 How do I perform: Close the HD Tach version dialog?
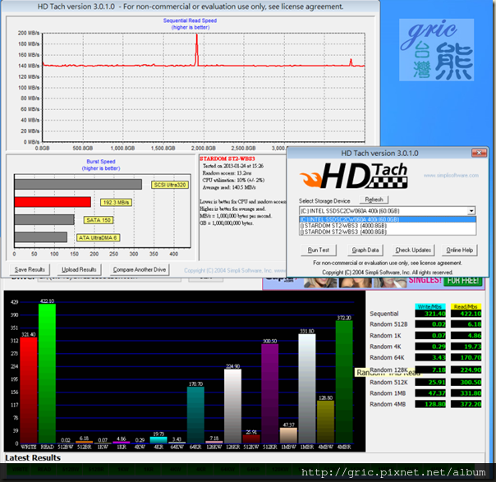[479, 153]
